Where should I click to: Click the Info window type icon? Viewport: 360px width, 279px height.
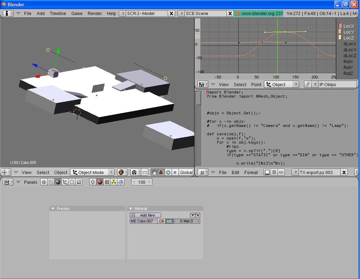pyautogui.click(x=8, y=13)
